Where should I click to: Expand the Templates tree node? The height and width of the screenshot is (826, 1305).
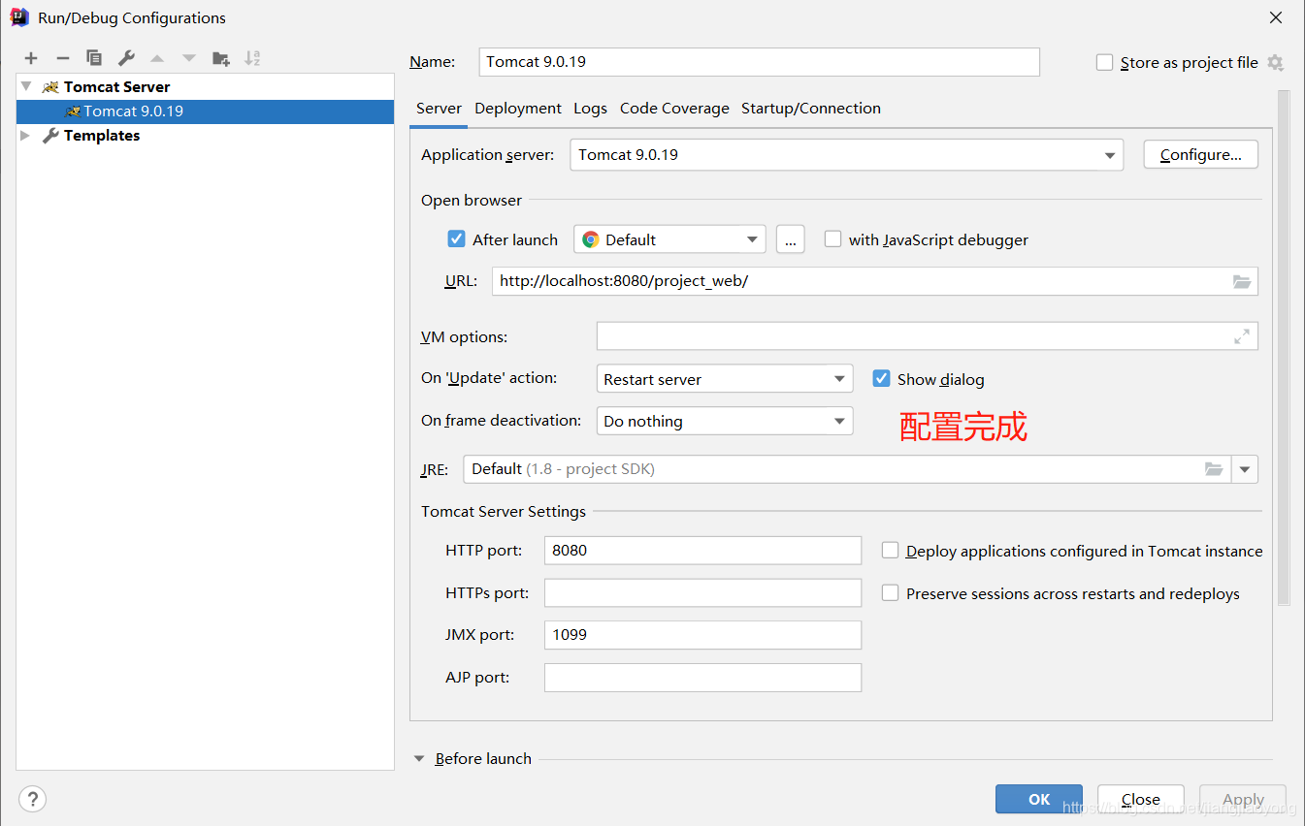pyautogui.click(x=26, y=136)
